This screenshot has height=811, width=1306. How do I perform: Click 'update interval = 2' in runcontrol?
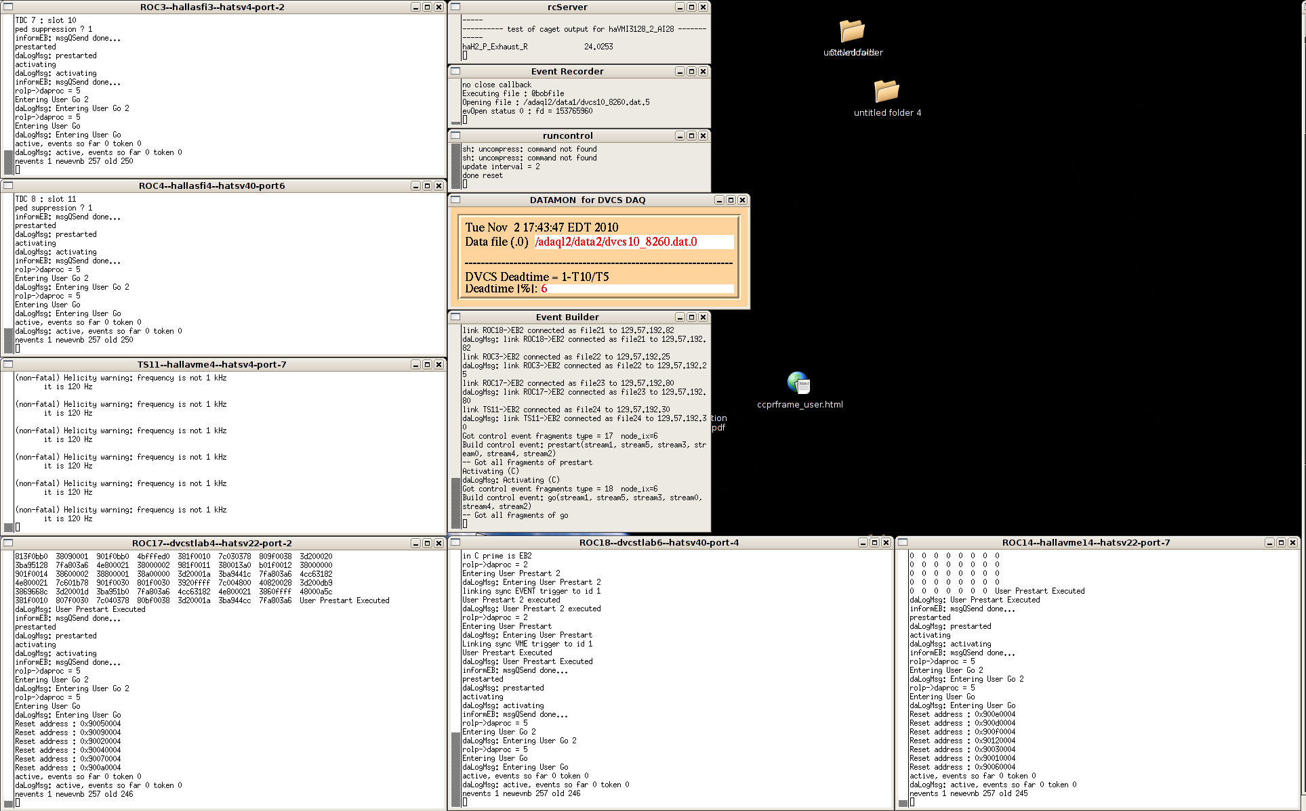(x=501, y=167)
